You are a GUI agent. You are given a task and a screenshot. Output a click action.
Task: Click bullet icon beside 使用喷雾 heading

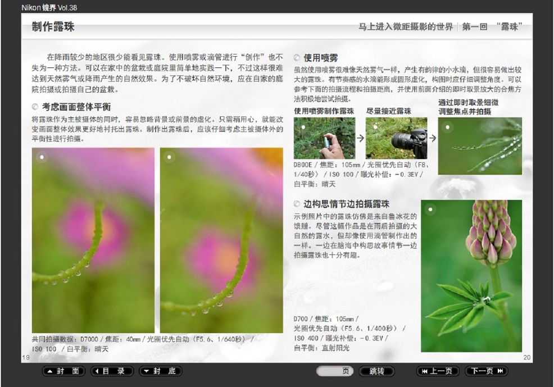297,57
